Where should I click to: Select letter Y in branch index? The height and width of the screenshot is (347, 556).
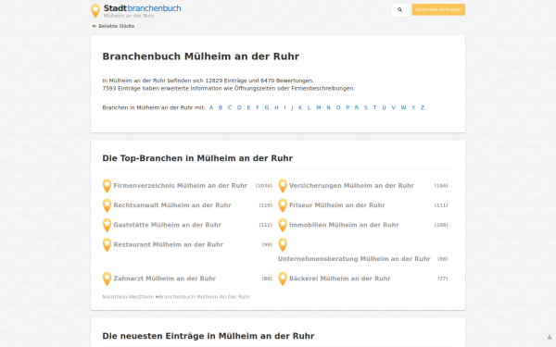click(413, 107)
